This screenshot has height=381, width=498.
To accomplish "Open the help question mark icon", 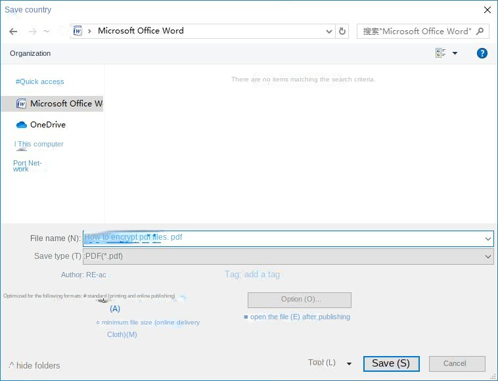I will point(482,53).
